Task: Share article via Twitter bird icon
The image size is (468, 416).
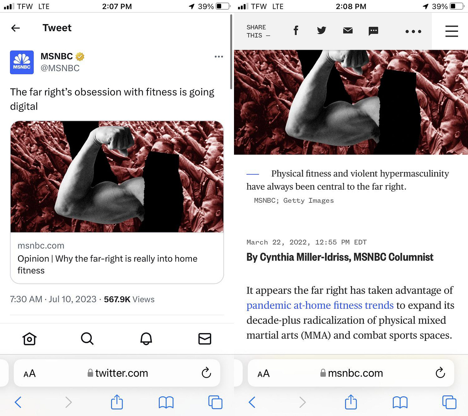Action: tap(322, 31)
